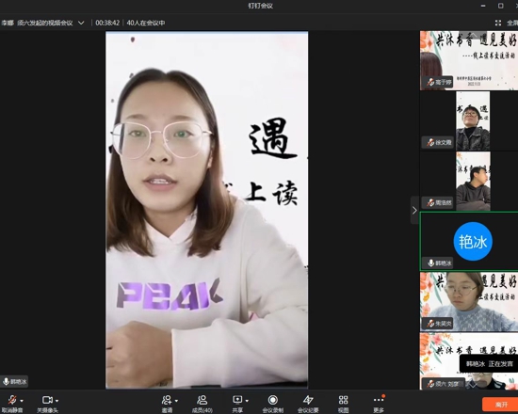Open share options dropdown arrow
Viewport: 518px width, 414px height.
pos(247,401)
